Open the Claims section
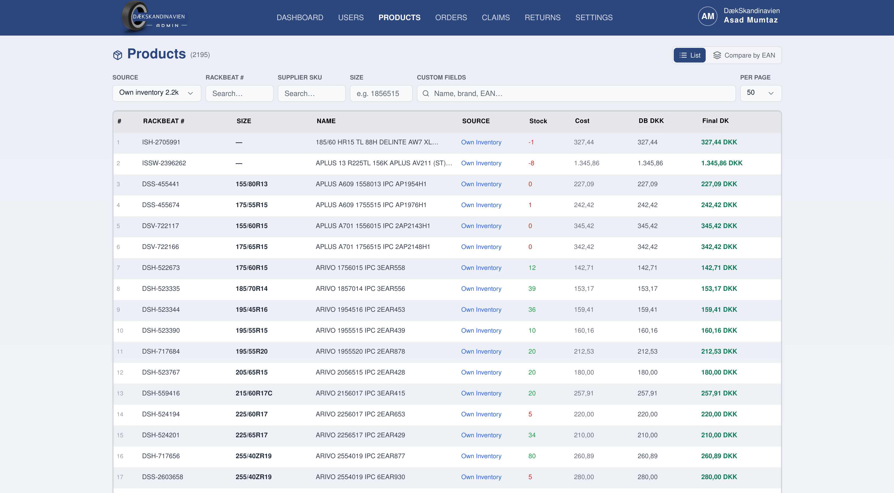This screenshot has width=894, height=493. coord(496,17)
